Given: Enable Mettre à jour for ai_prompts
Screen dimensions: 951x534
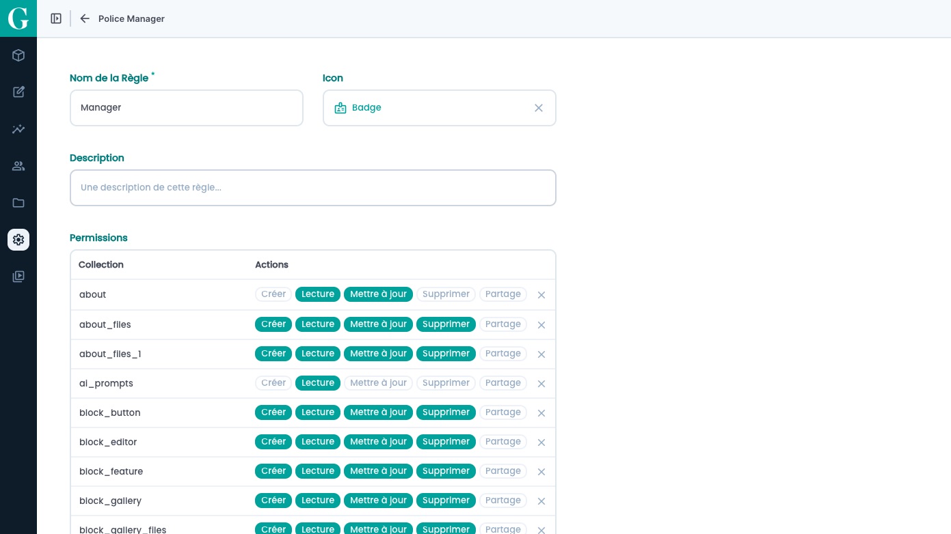Looking at the screenshot, I should tap(378, 383).
